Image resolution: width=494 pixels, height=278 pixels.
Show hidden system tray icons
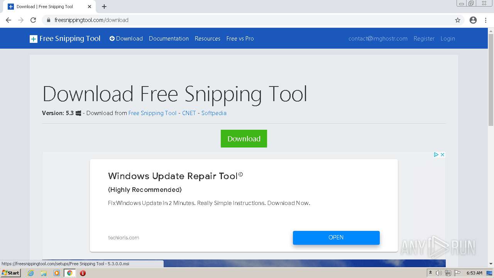pyautogui.click(x=430, y=273)
